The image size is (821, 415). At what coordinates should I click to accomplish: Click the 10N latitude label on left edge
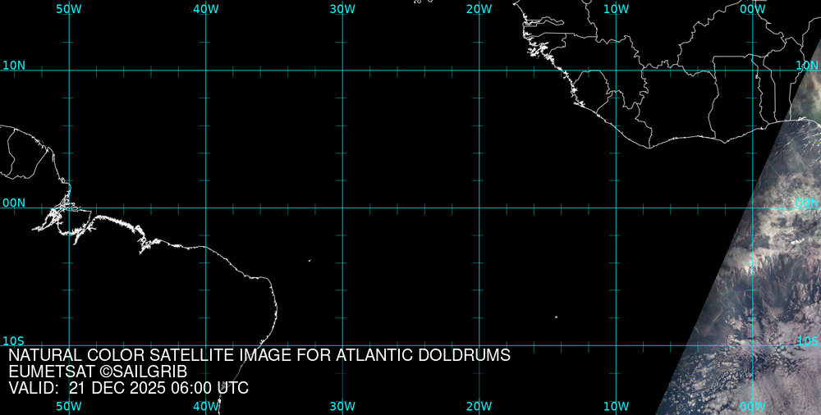(x=14, y=65)
